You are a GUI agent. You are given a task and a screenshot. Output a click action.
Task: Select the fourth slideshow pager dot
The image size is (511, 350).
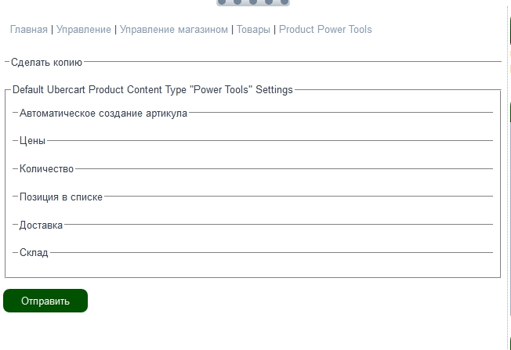269,2
